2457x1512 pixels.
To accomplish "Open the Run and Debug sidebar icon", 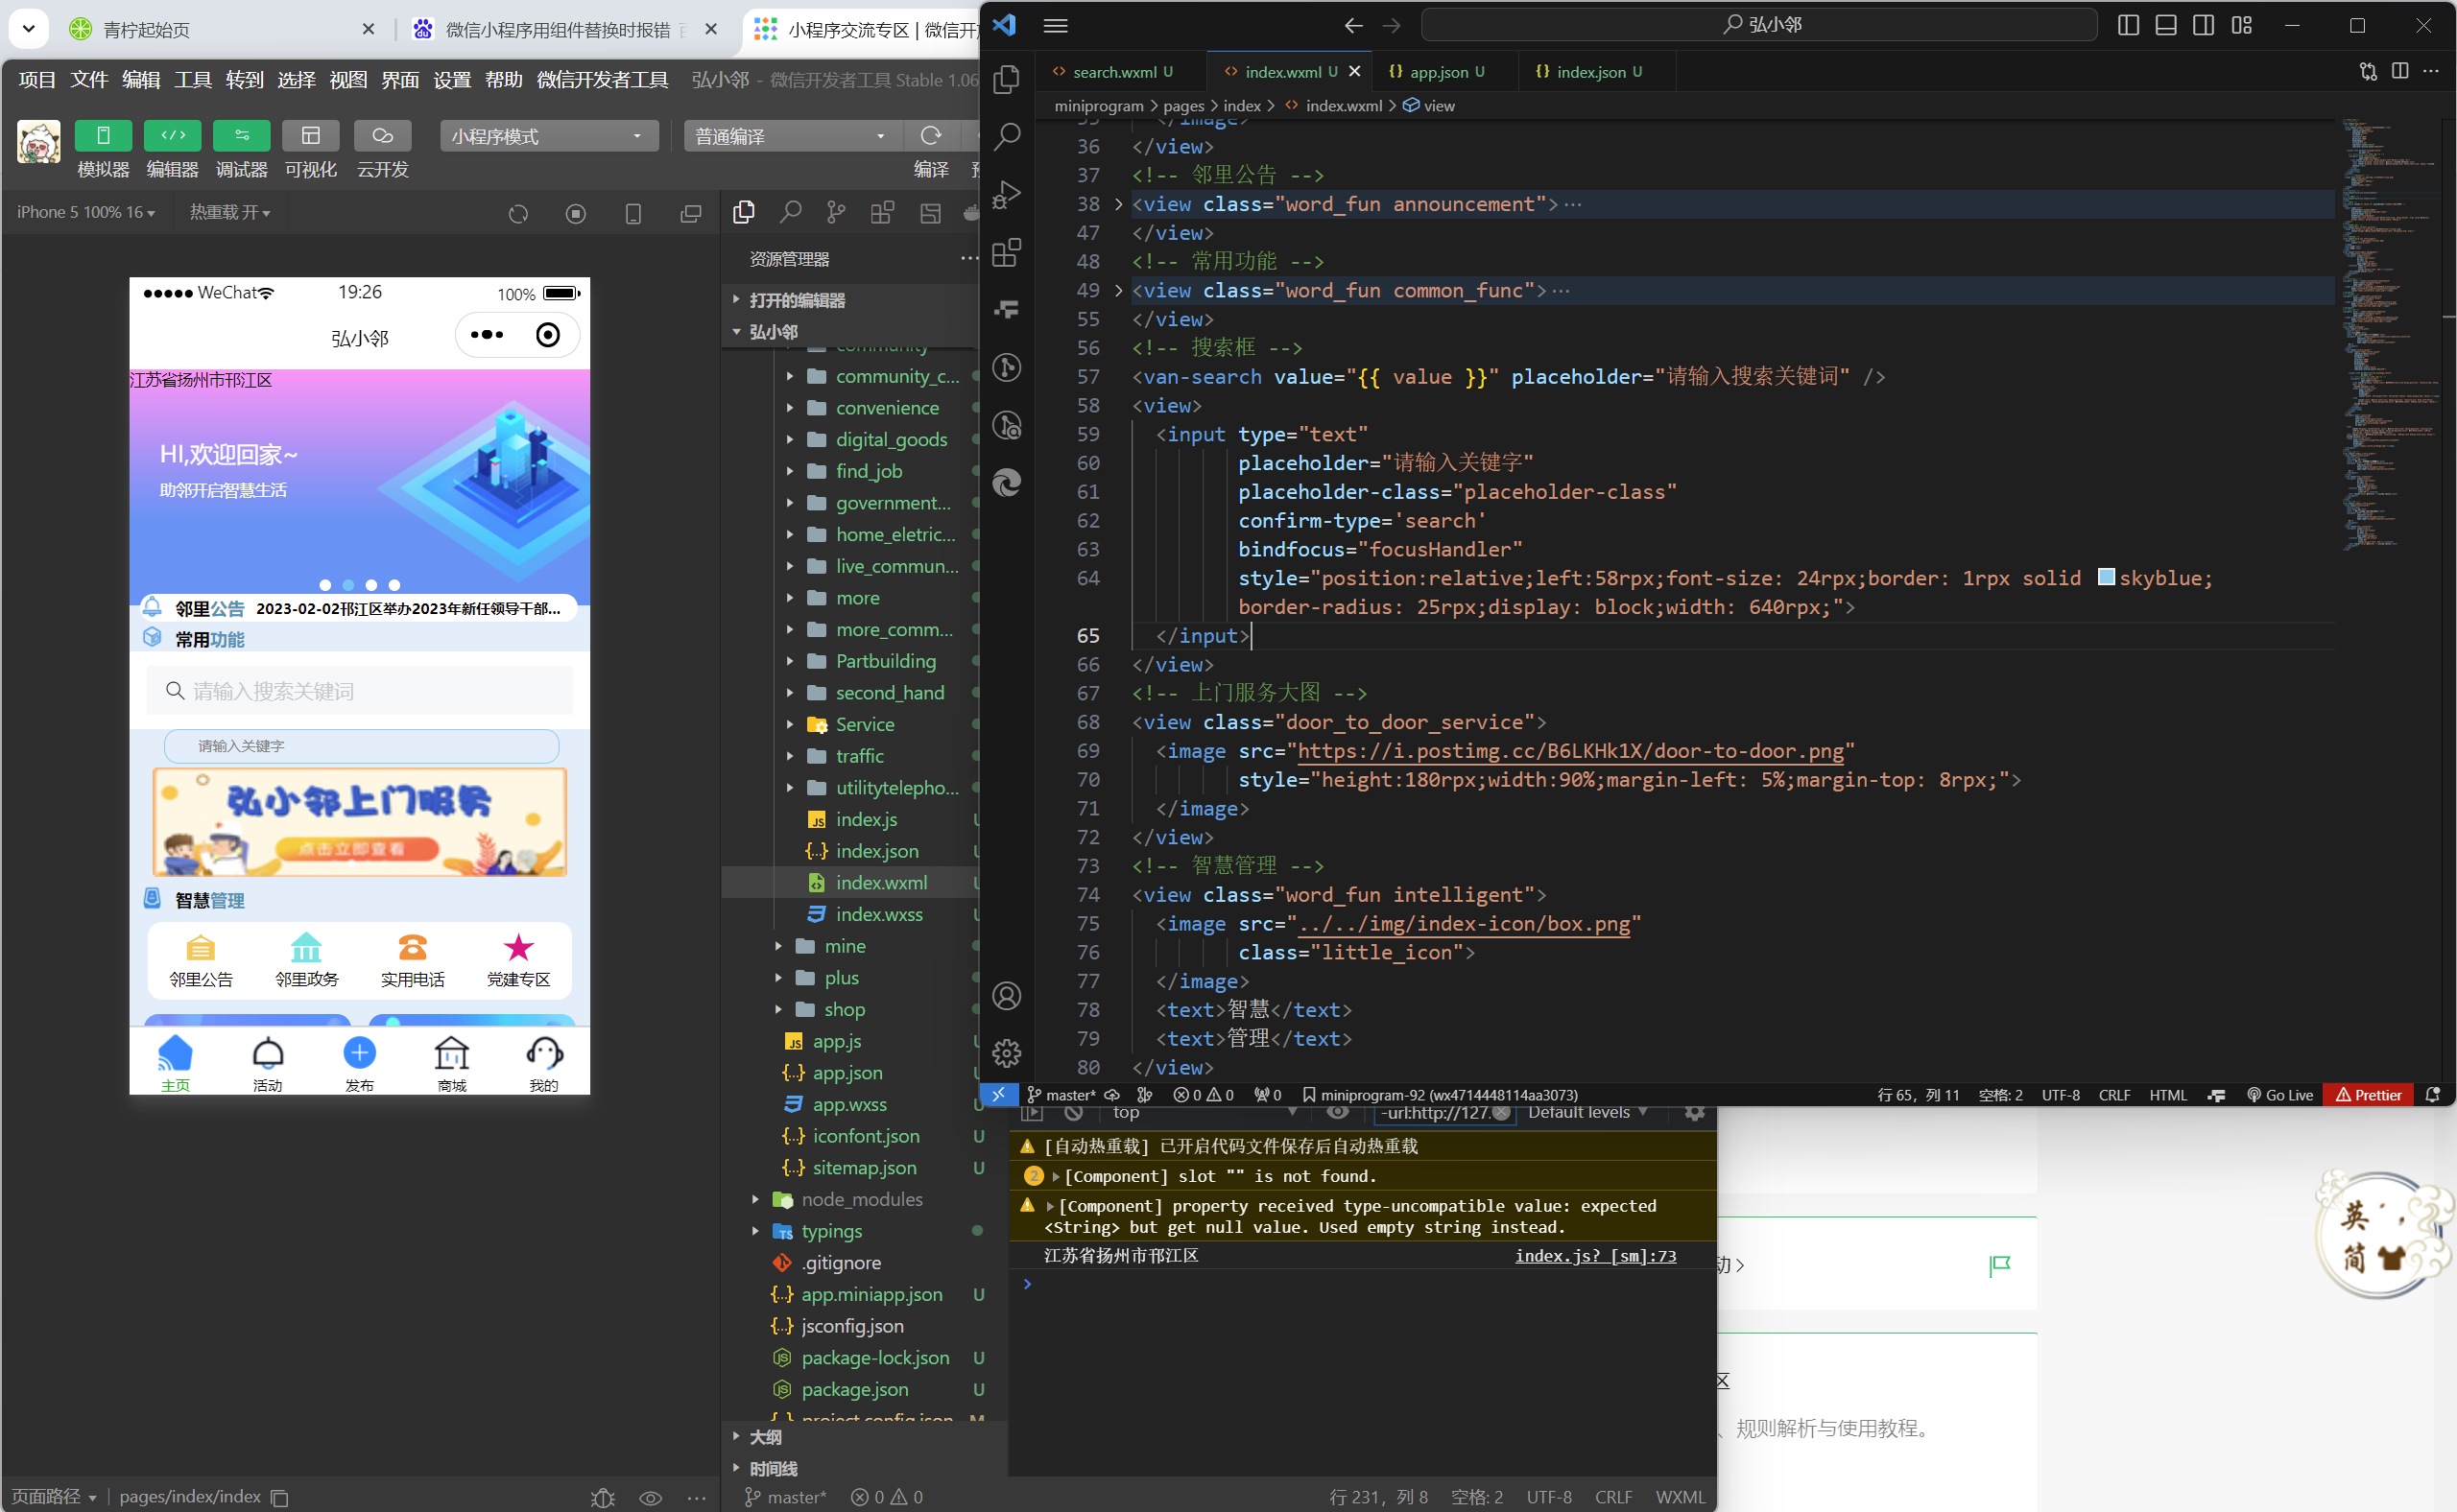I will [x=1007, y=195].
